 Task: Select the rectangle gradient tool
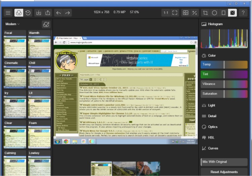coord(223,13)
